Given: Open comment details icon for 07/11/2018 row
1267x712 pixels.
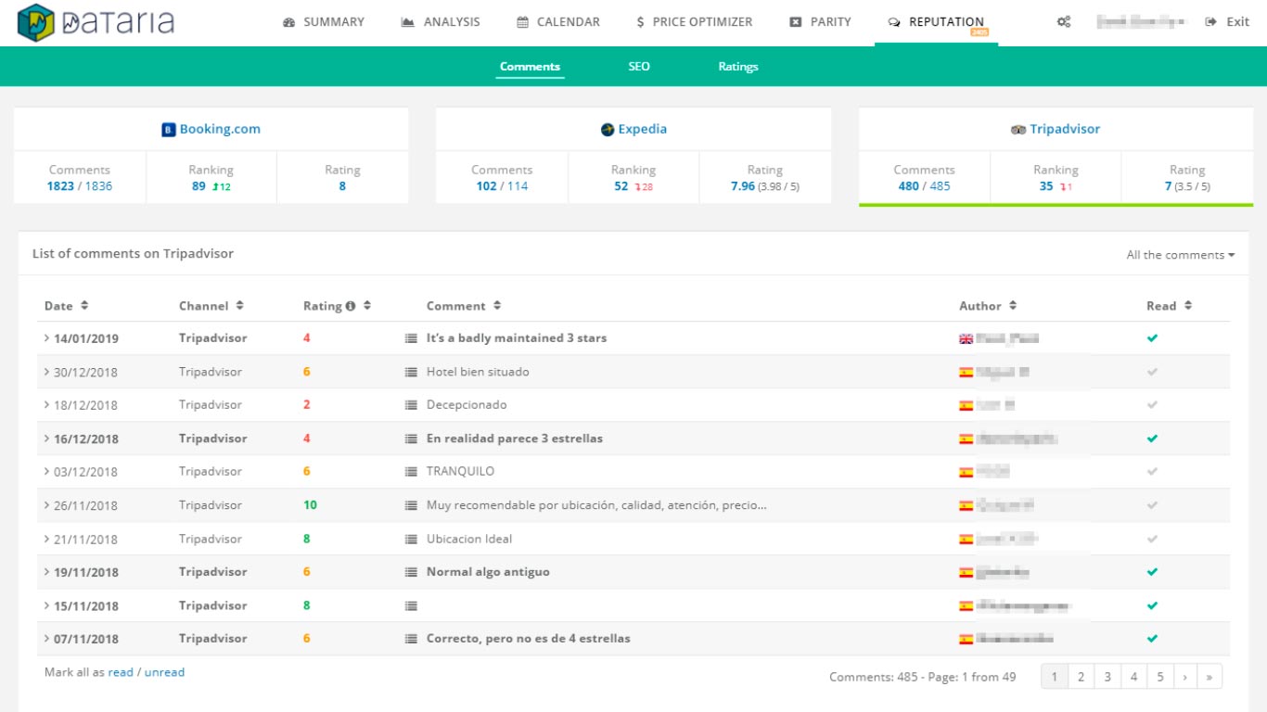Looking at the screenshot, I should tap(411, 639).
